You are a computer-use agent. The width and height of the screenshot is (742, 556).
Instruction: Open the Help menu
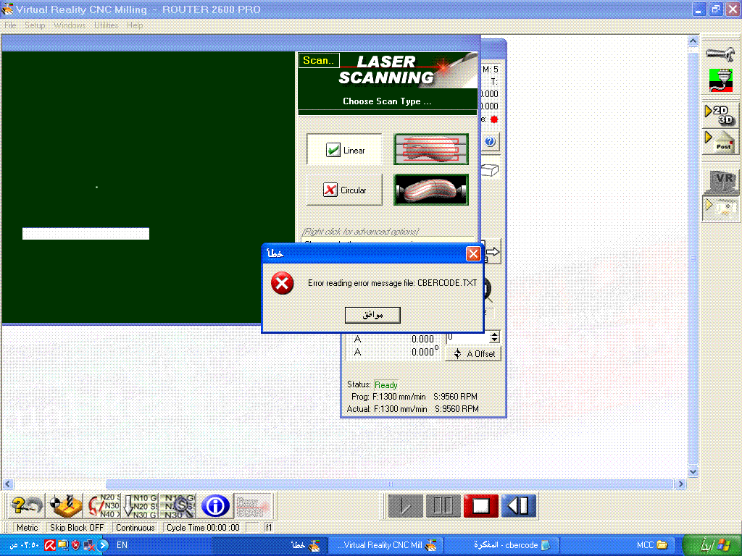point(135,25)
